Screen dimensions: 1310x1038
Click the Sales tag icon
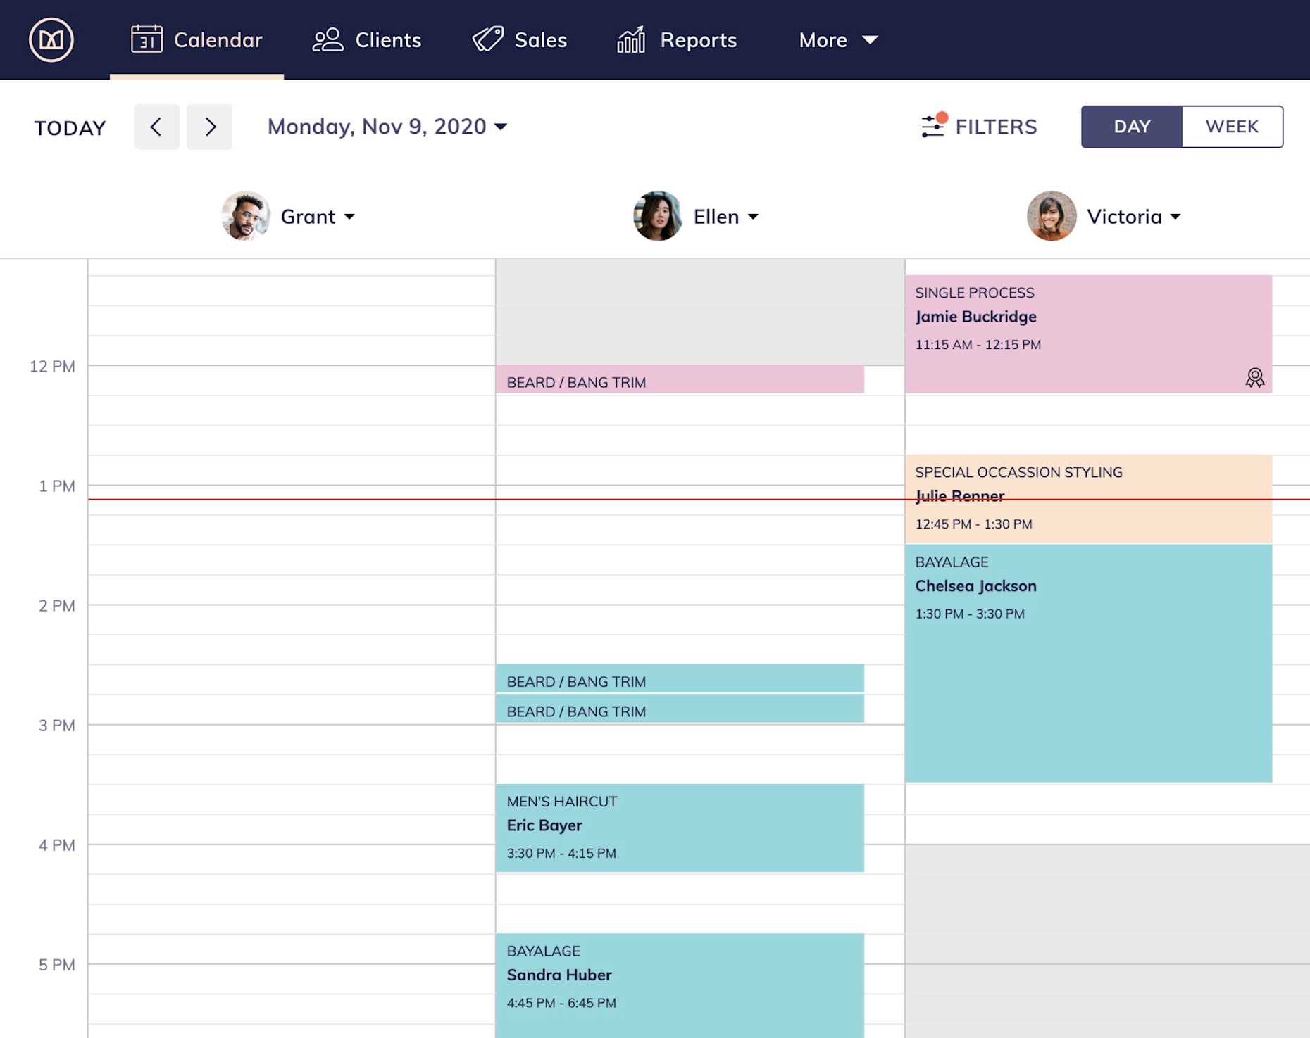pyautogui.click(x=487, y=39)
